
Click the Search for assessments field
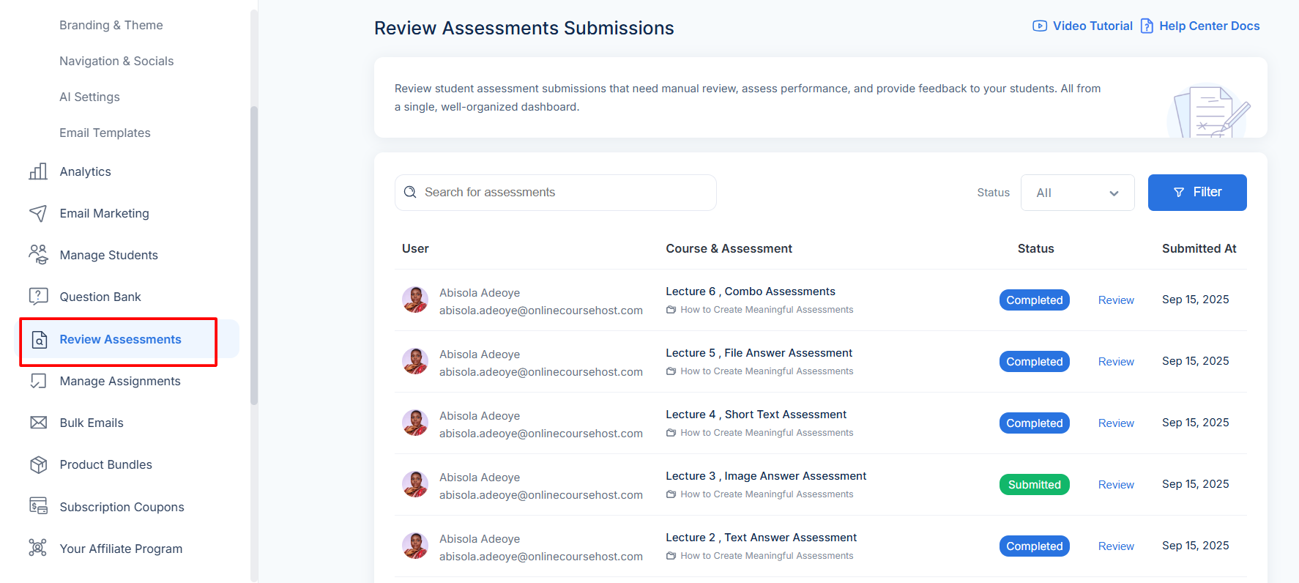click(555, 193)
